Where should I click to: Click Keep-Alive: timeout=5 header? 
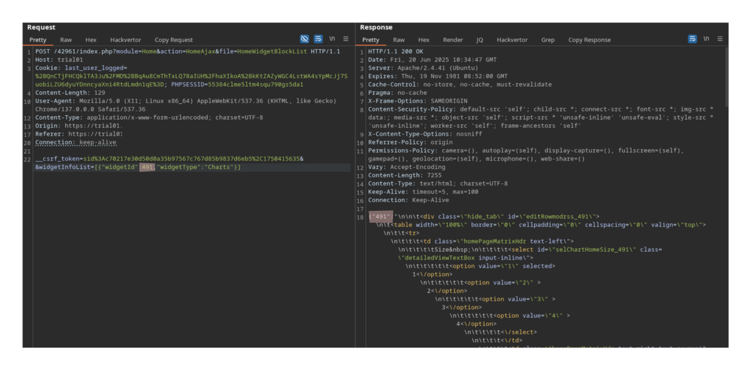423,192
